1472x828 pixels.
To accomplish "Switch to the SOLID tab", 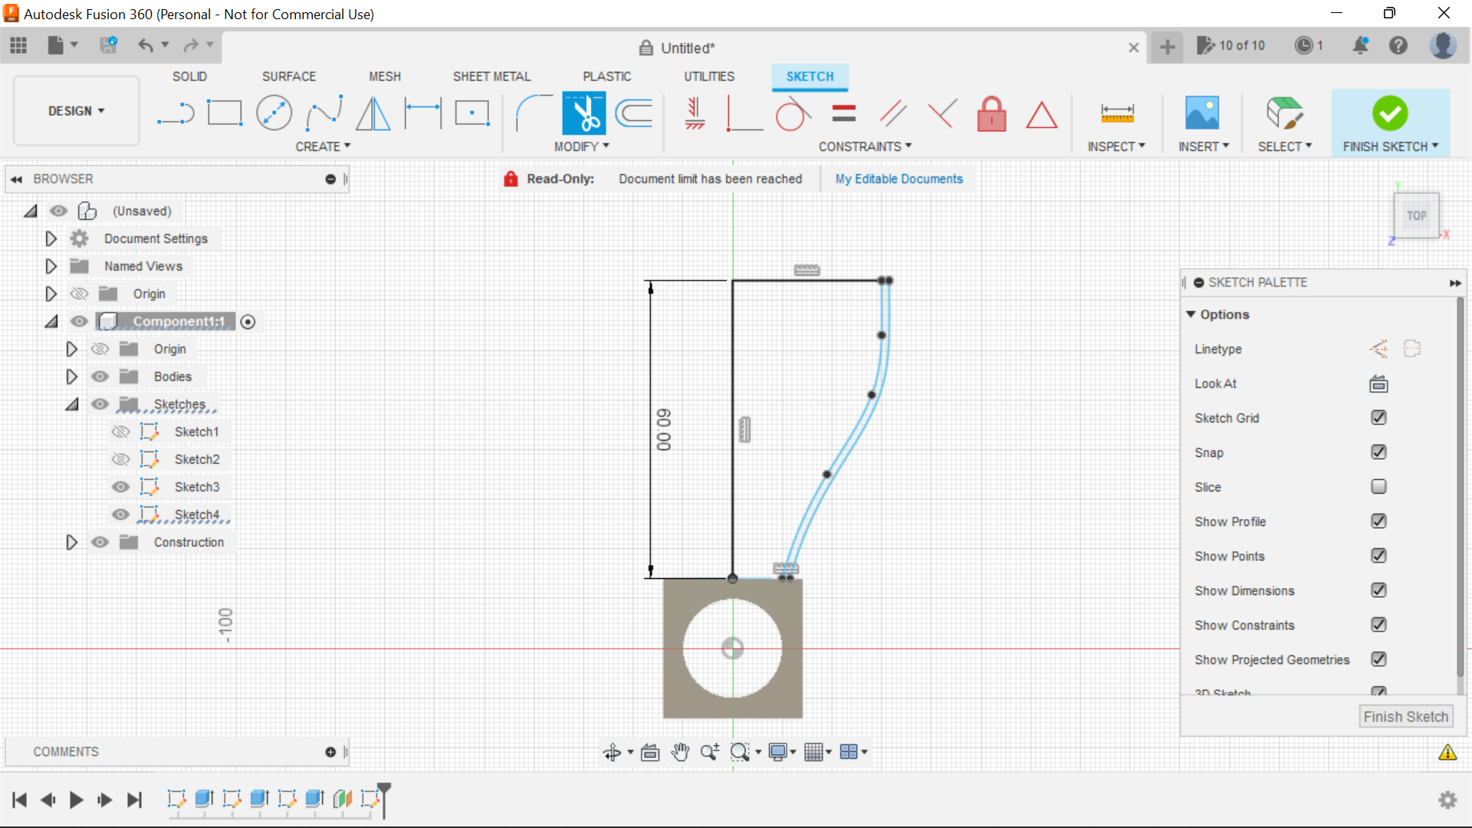I will point(189,76).
